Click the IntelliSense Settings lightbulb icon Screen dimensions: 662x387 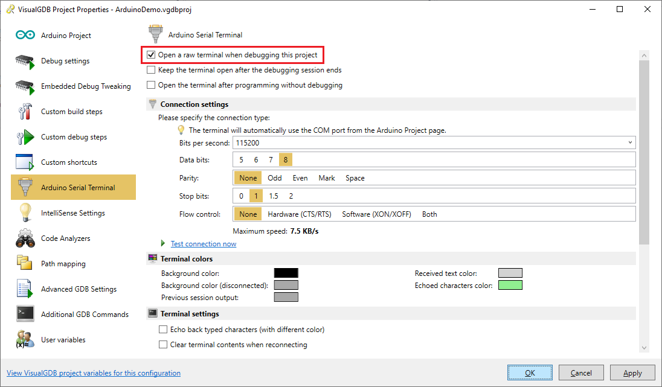(25, 213)
